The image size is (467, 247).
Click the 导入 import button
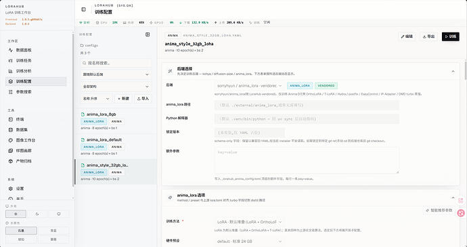tap(143, 99)
